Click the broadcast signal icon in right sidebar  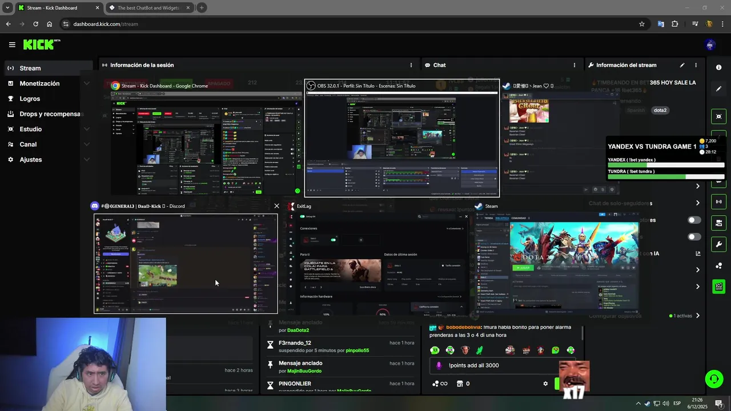point(718,202)
